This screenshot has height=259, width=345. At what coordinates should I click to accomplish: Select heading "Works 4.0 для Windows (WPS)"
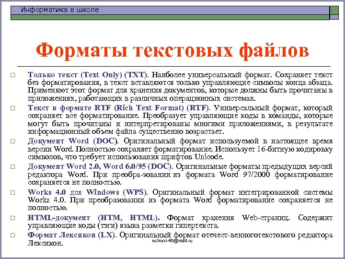coord(87,192)
